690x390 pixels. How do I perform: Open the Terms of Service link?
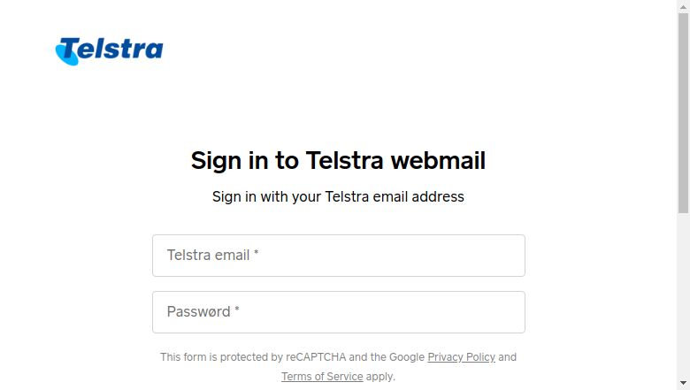[322, 377]
